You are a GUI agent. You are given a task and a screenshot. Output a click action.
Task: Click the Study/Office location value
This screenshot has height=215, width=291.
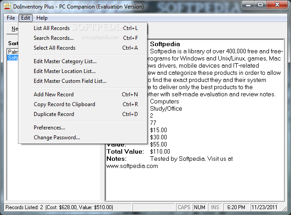click(166, 108)
